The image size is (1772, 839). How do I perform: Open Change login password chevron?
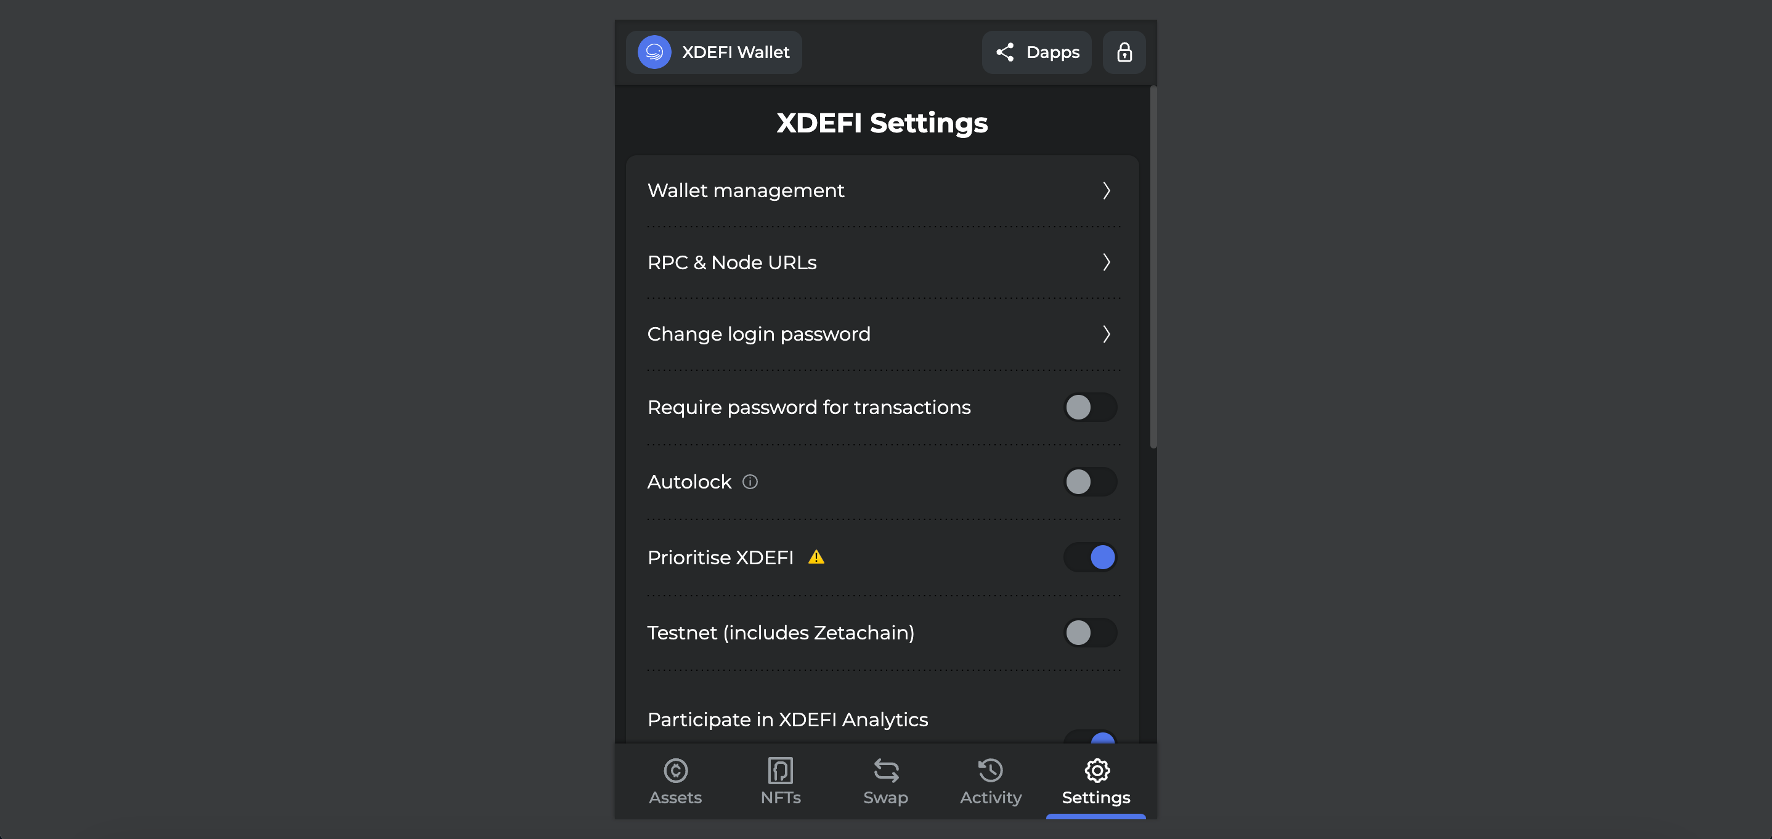[x=1106, y=334]
